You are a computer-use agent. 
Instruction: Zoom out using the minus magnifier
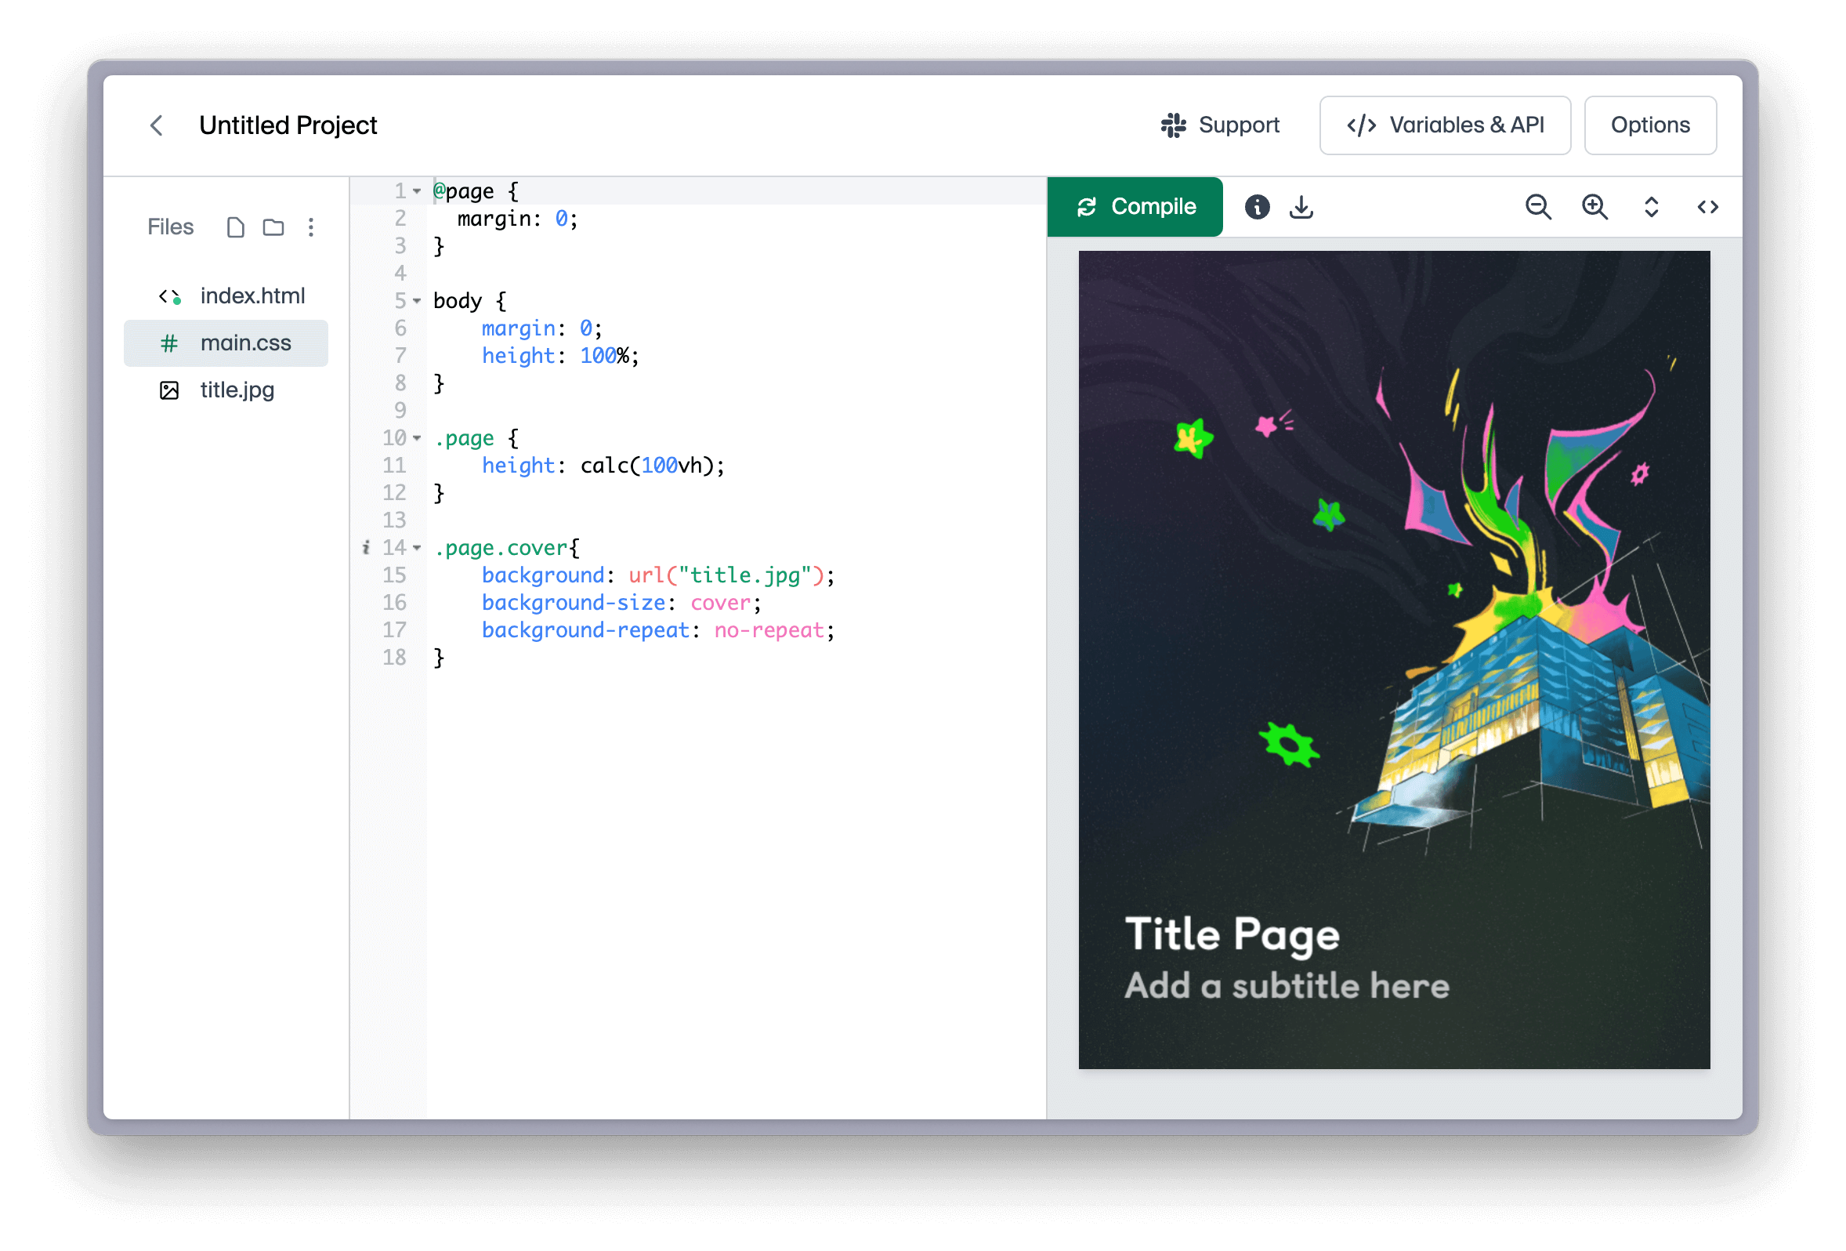(1537, 208)
